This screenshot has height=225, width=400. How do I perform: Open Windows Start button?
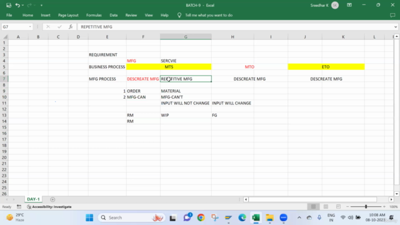(89, 217)
